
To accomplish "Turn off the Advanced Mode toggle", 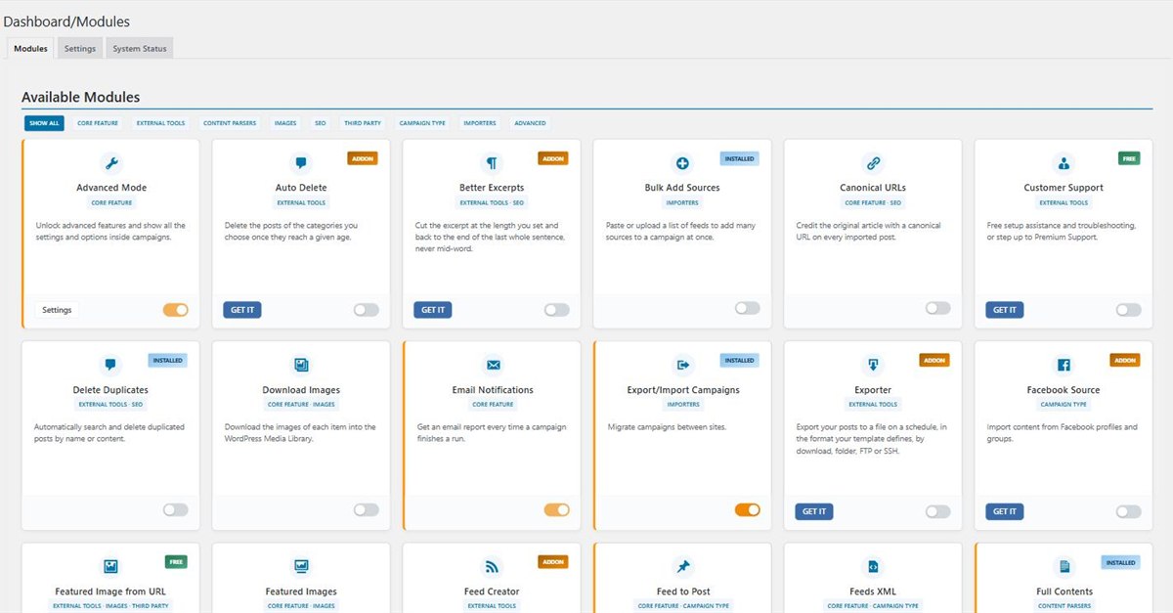I will click(176, 310).
